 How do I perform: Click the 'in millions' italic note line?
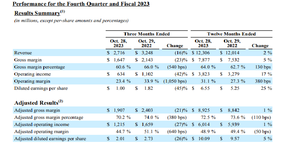71,21
